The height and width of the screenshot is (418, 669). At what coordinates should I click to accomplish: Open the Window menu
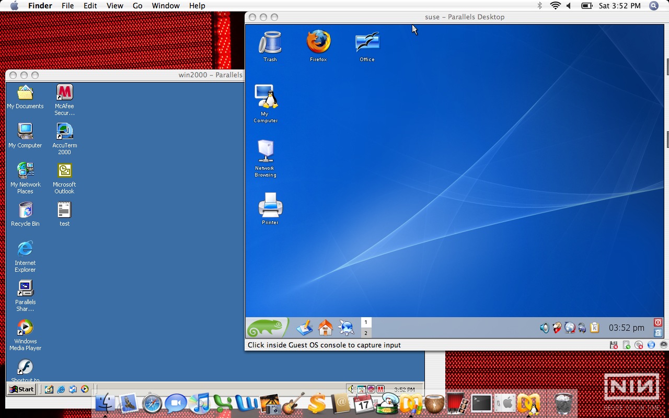pyautogui.click(x=166, y=6)
